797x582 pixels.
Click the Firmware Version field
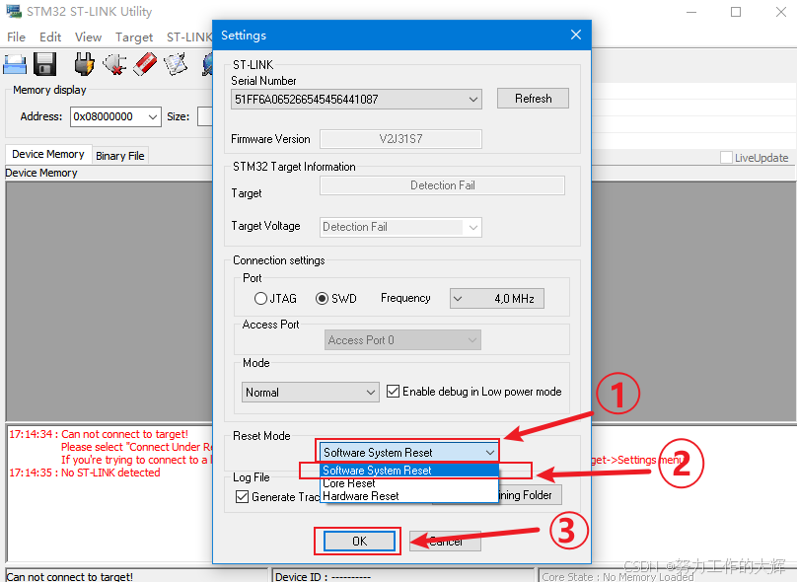[400, 139]
